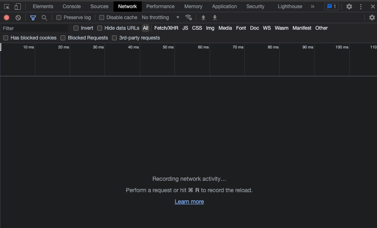
Task: Click the Filter text input field
Action: click(35, 28)
